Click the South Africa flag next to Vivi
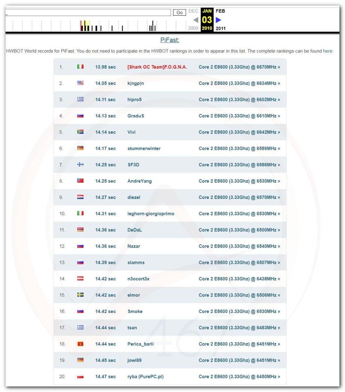 point(80,132)
